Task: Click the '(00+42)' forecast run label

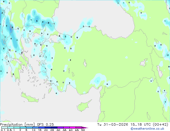Action: [x=160, y=125]
